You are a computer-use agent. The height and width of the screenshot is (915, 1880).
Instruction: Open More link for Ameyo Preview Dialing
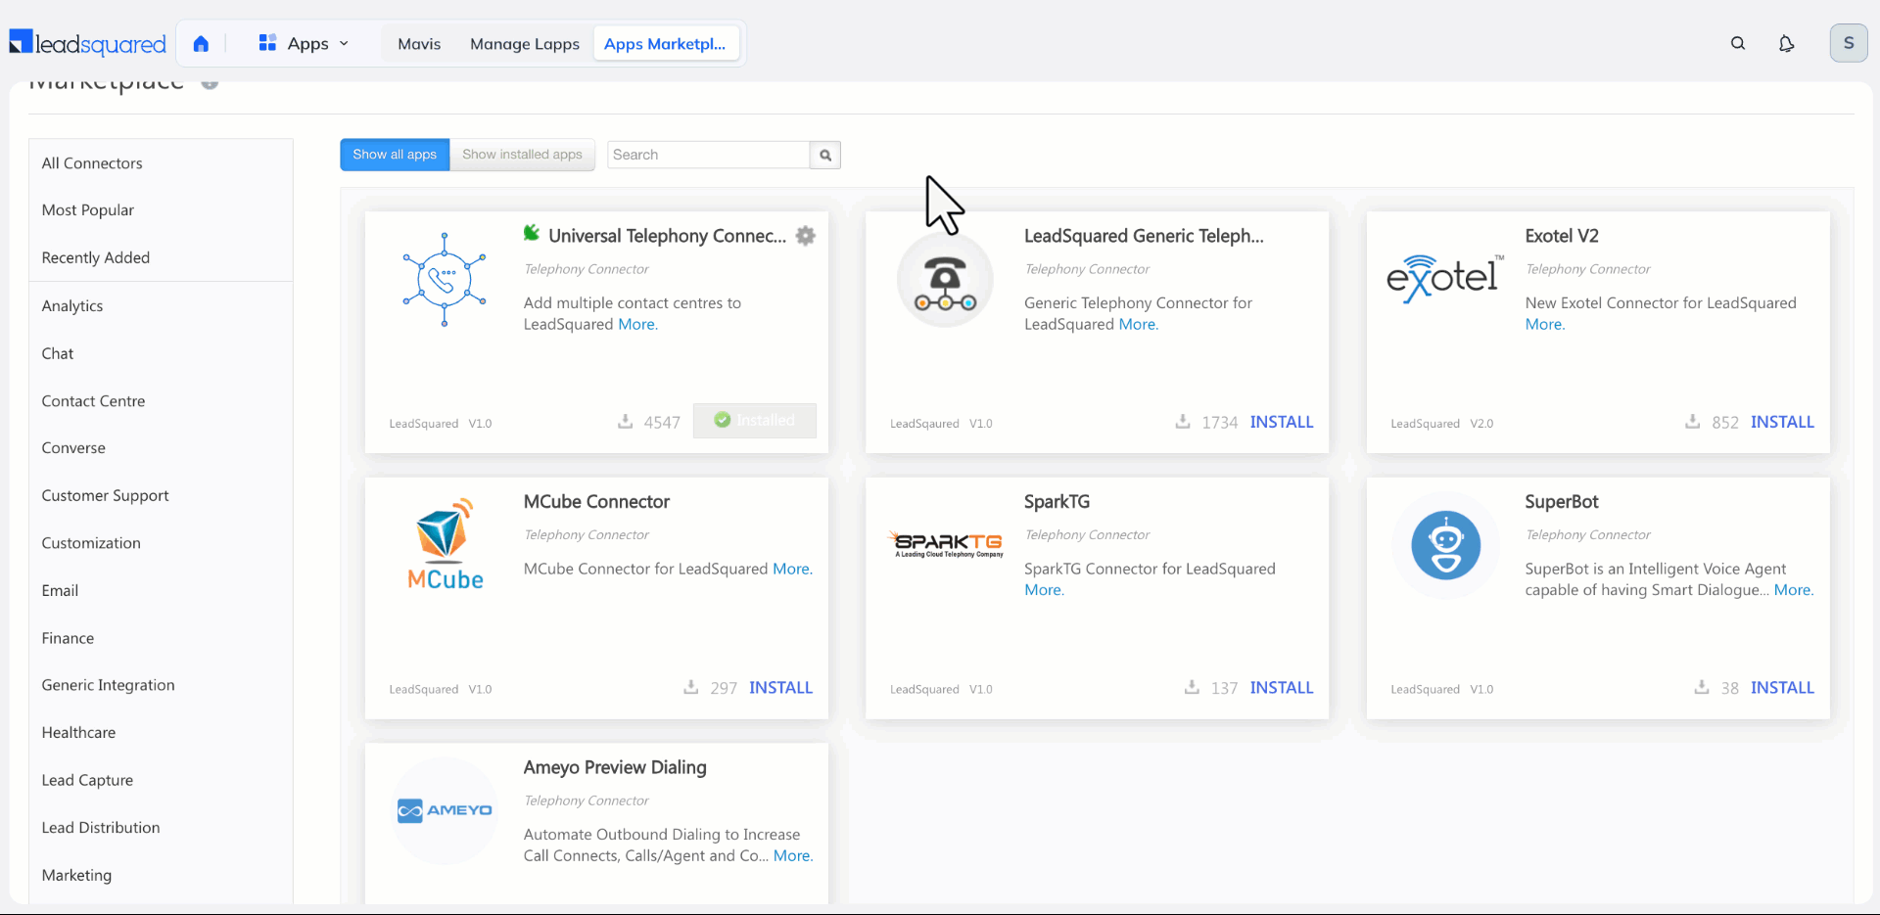coord(793,855)
